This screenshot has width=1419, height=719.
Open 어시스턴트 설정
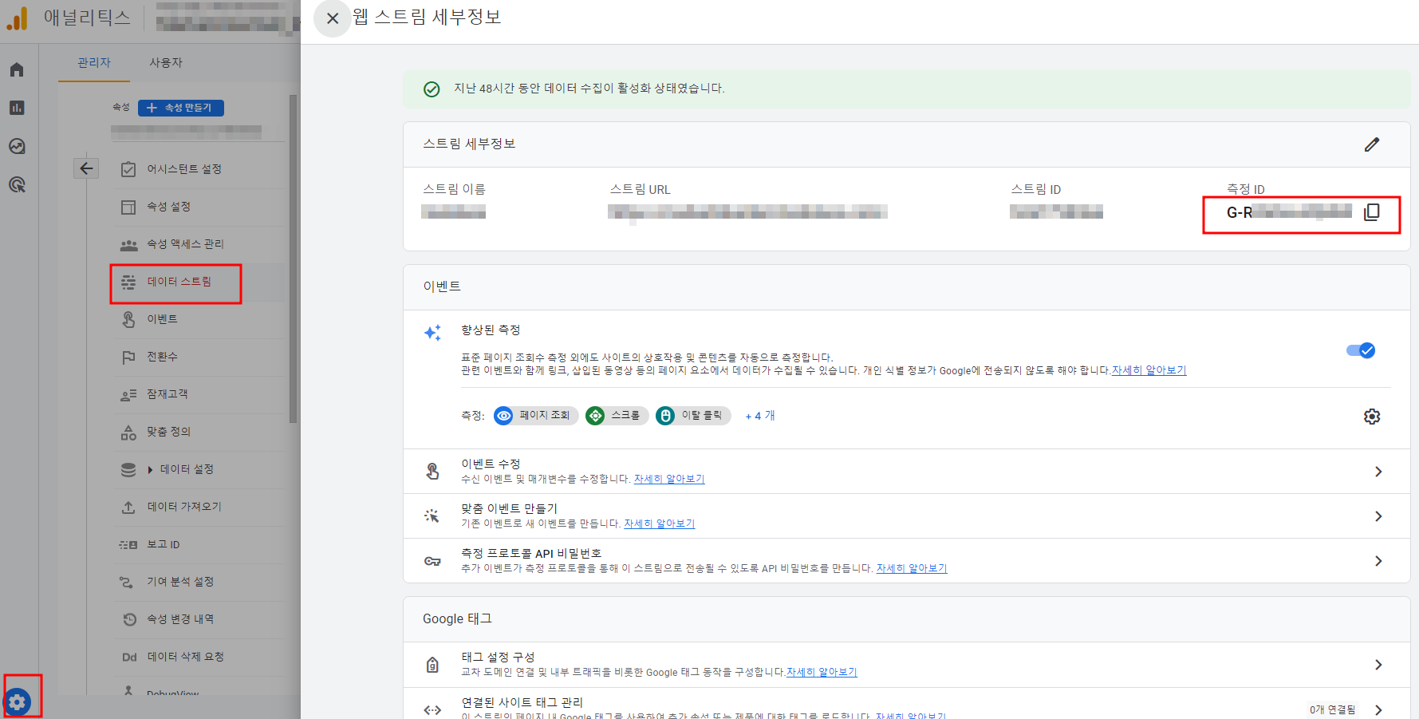click(x=199, y=169)
